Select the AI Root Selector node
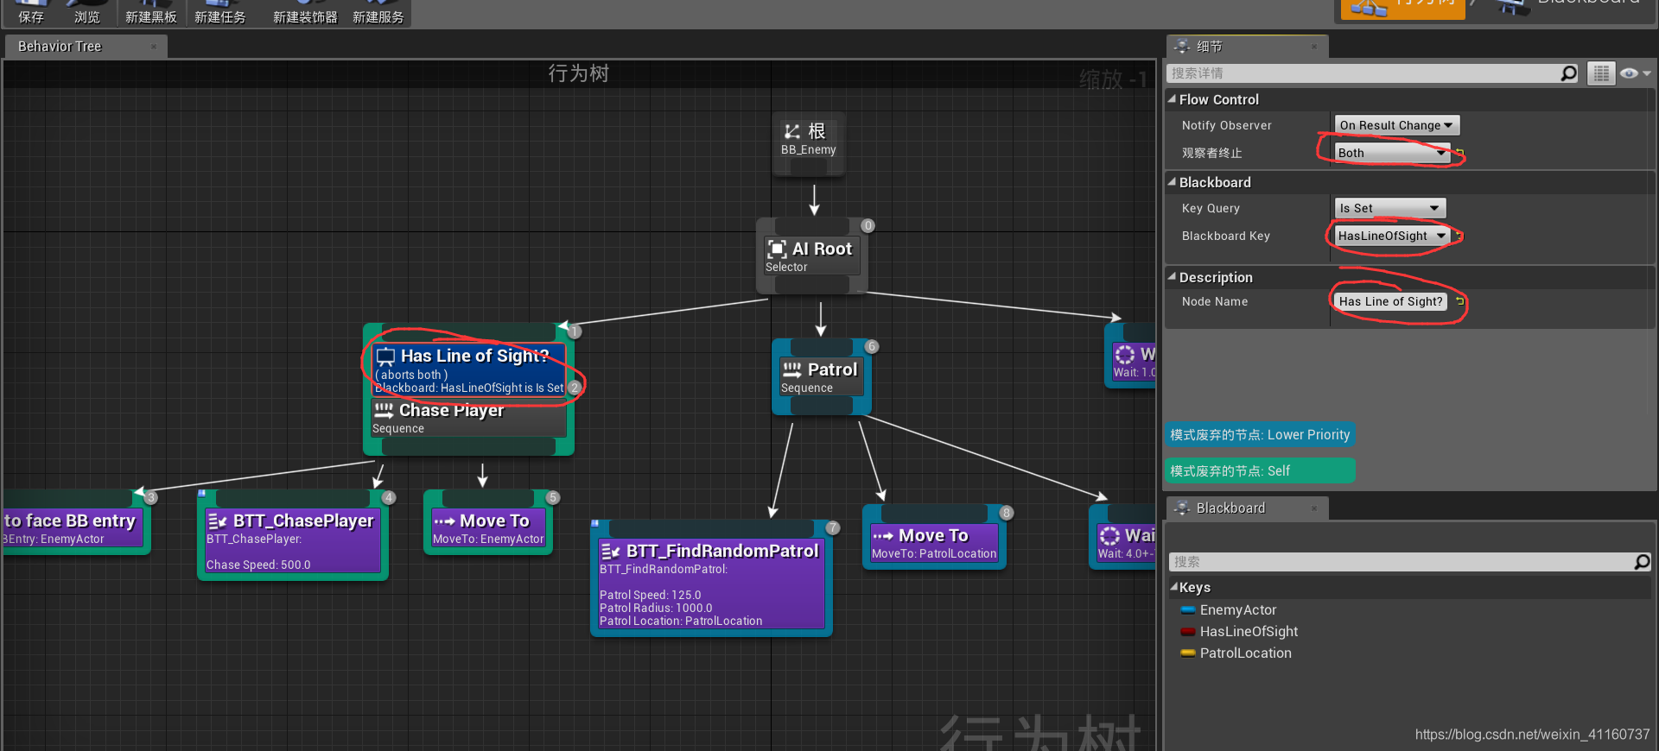This screenshot has height=751, width=1659. click(811, 256)
